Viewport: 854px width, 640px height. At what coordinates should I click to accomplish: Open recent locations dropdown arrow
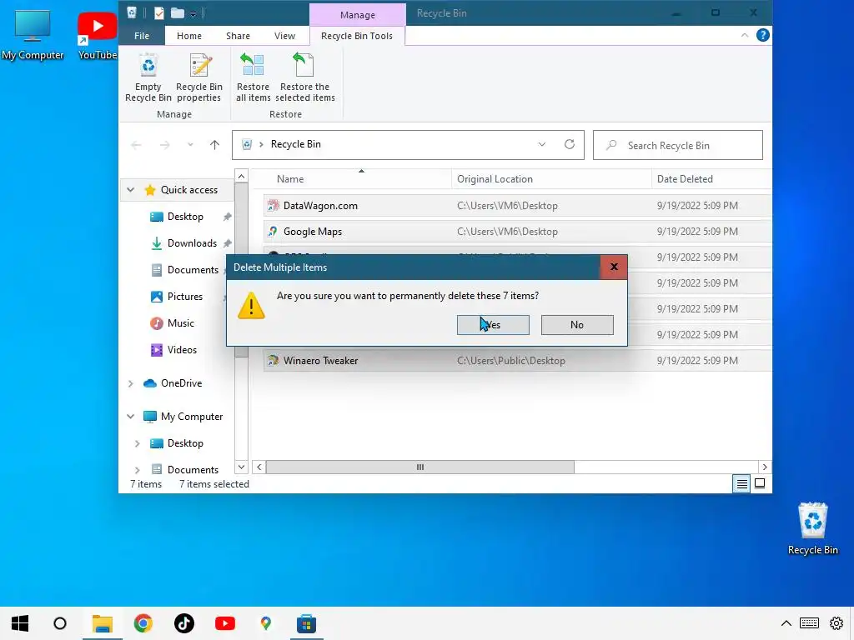tap(190, 145)
